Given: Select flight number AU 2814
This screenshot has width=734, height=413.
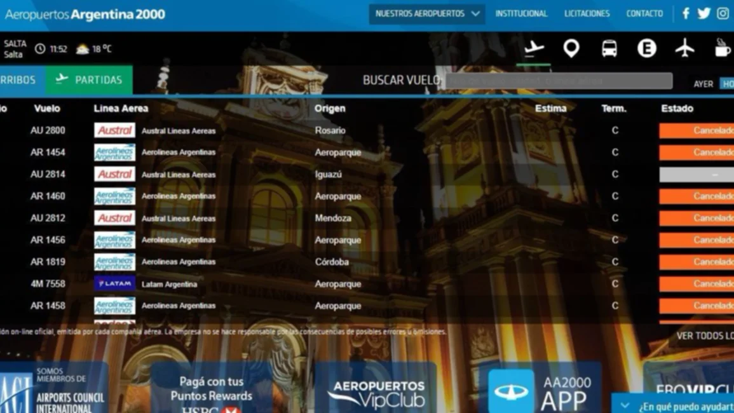Looking at the screenshot, I should click(48, 174).
